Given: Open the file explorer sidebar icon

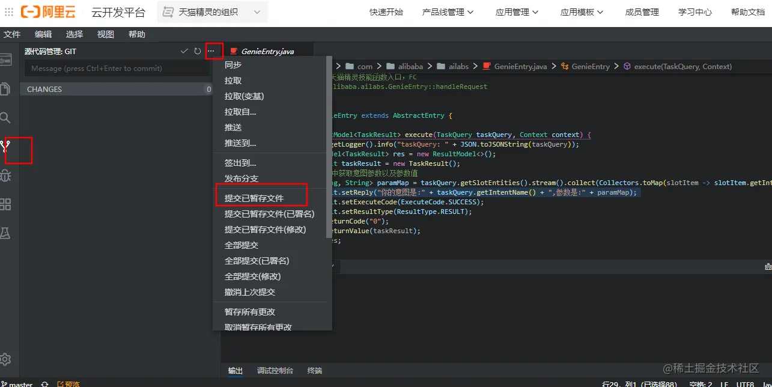Looking at the screenshot, I should [x=5, y=89].
